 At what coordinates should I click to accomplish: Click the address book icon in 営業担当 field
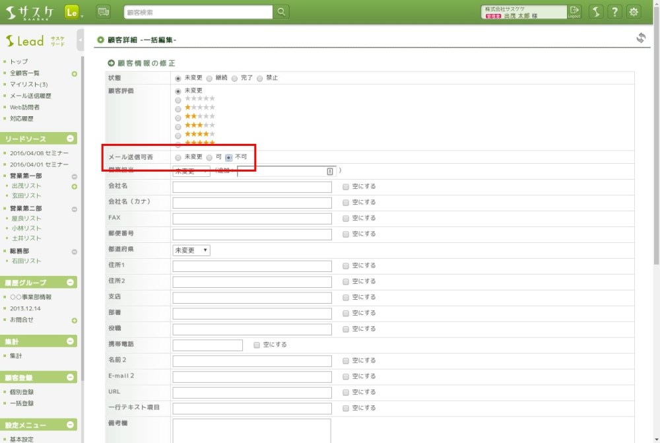pos(330,171)
